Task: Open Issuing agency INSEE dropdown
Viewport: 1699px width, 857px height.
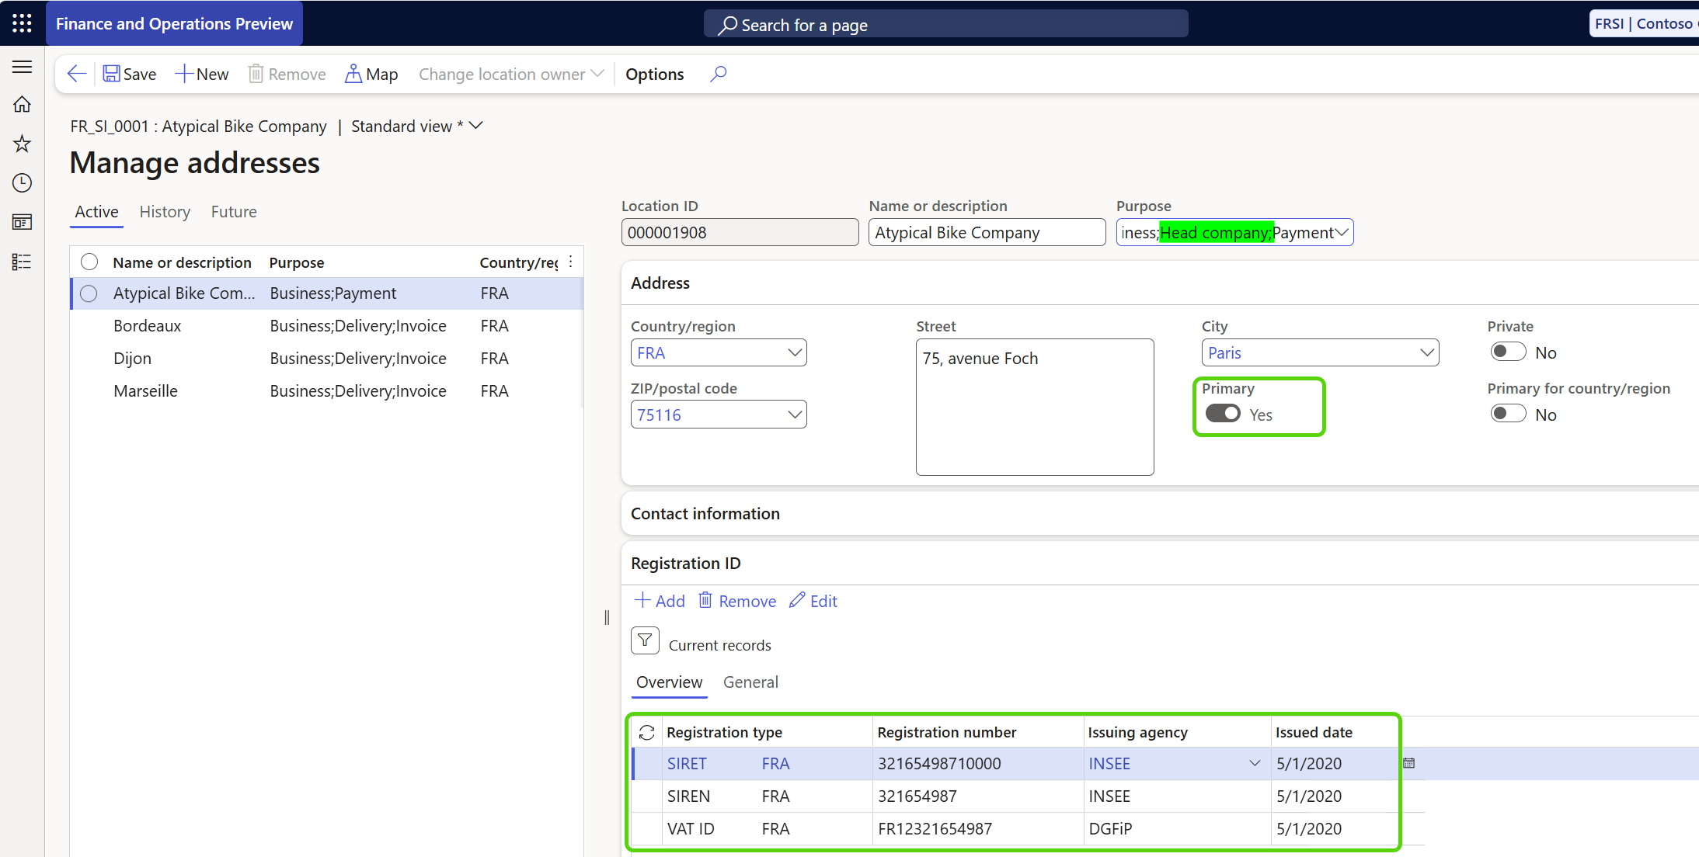Action: (x=1255, y=763)
